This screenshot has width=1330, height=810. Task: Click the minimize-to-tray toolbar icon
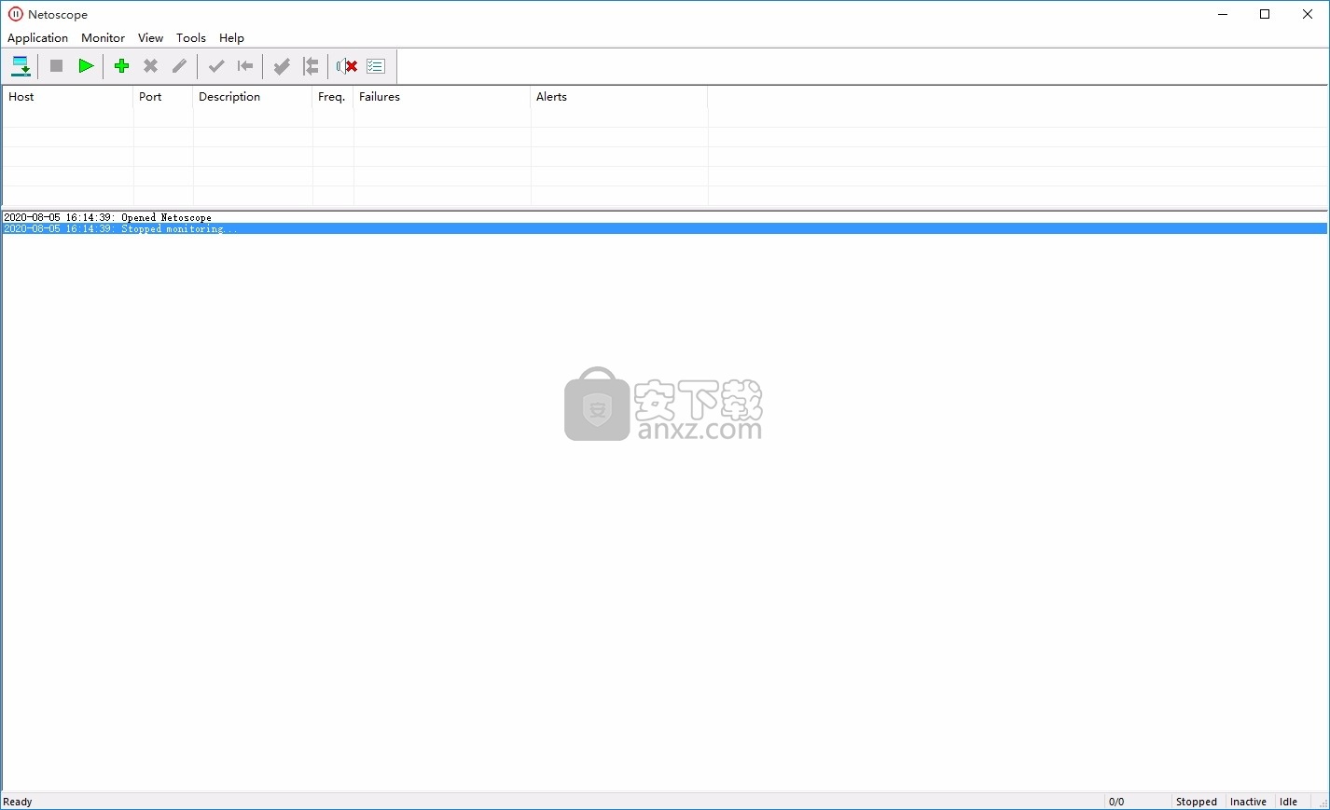click(21, 66)
